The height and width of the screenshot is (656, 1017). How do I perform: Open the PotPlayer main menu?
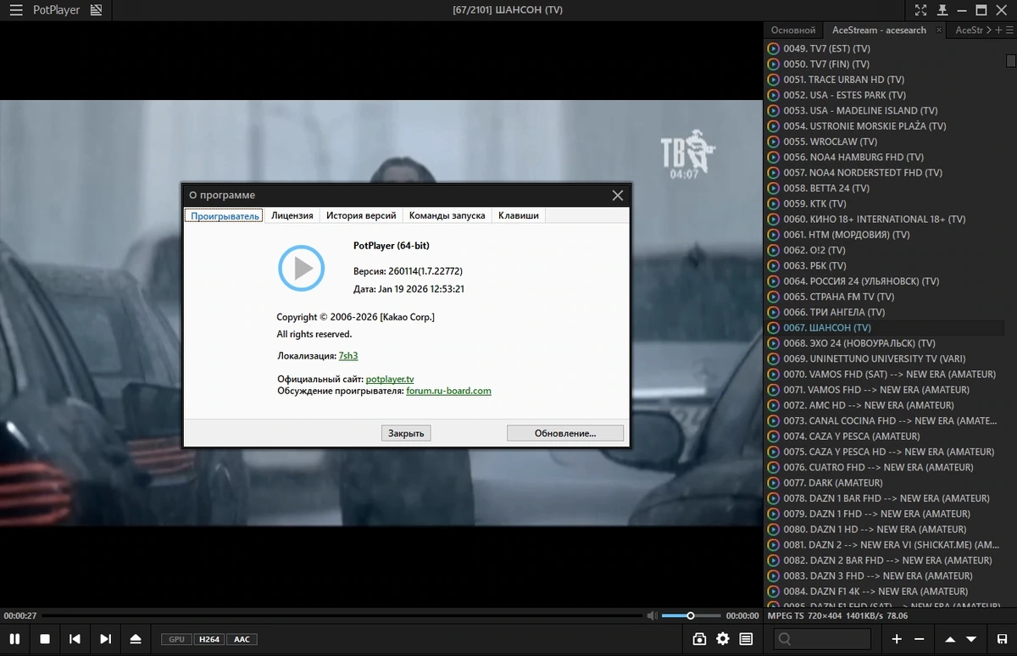pyautogui.click(x=16, y=10)
